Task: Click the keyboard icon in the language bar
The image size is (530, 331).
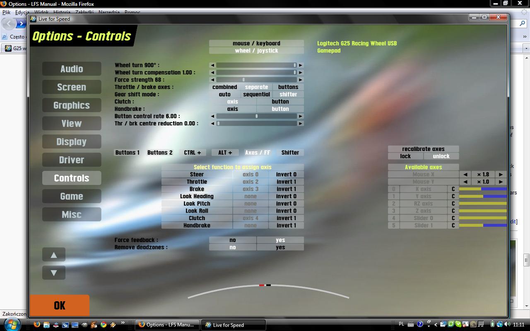Action: pyautogui.click(x=411, y=325)
